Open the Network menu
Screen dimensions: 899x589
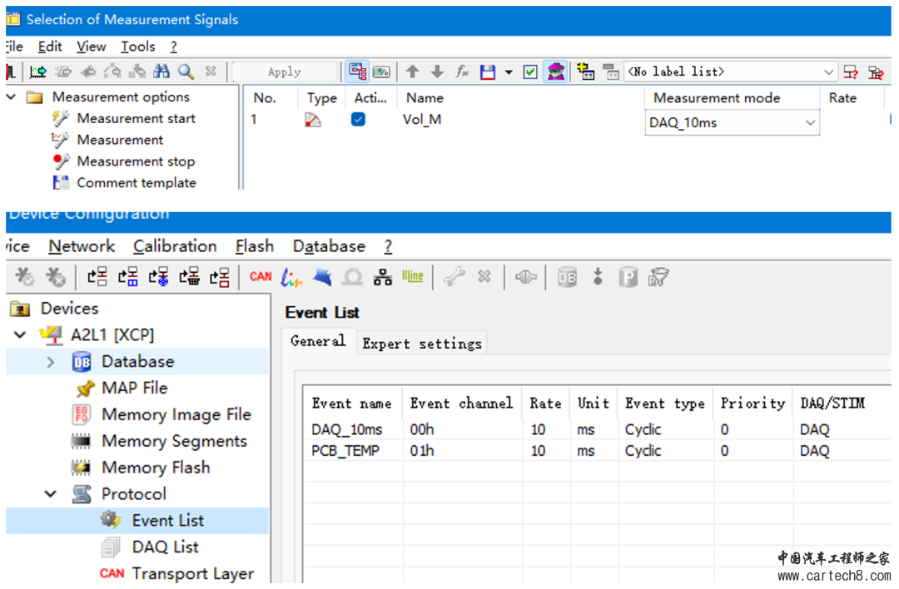coord(82,246)
